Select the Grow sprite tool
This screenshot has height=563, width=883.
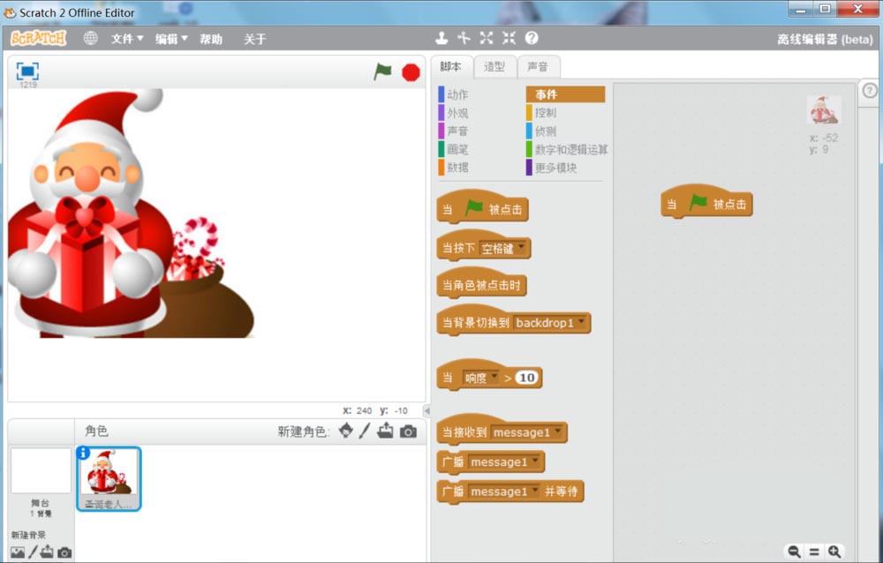click(487, 38)
